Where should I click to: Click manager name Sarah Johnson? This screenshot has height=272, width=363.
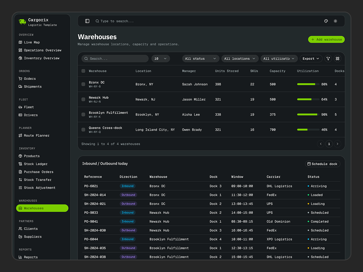(x=195, y=84)
